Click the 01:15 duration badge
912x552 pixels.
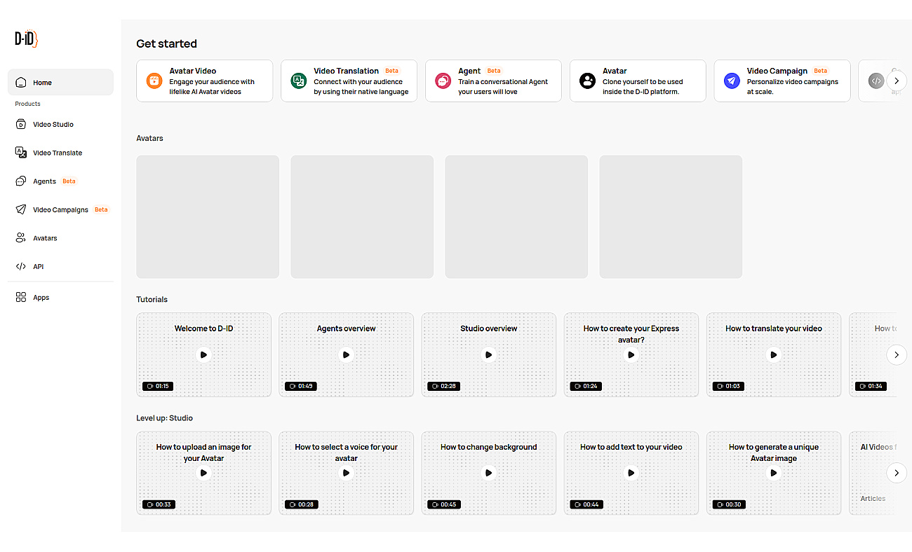click(158, 386)
